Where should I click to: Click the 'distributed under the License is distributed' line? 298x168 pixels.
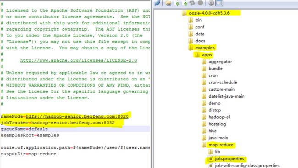76,79
